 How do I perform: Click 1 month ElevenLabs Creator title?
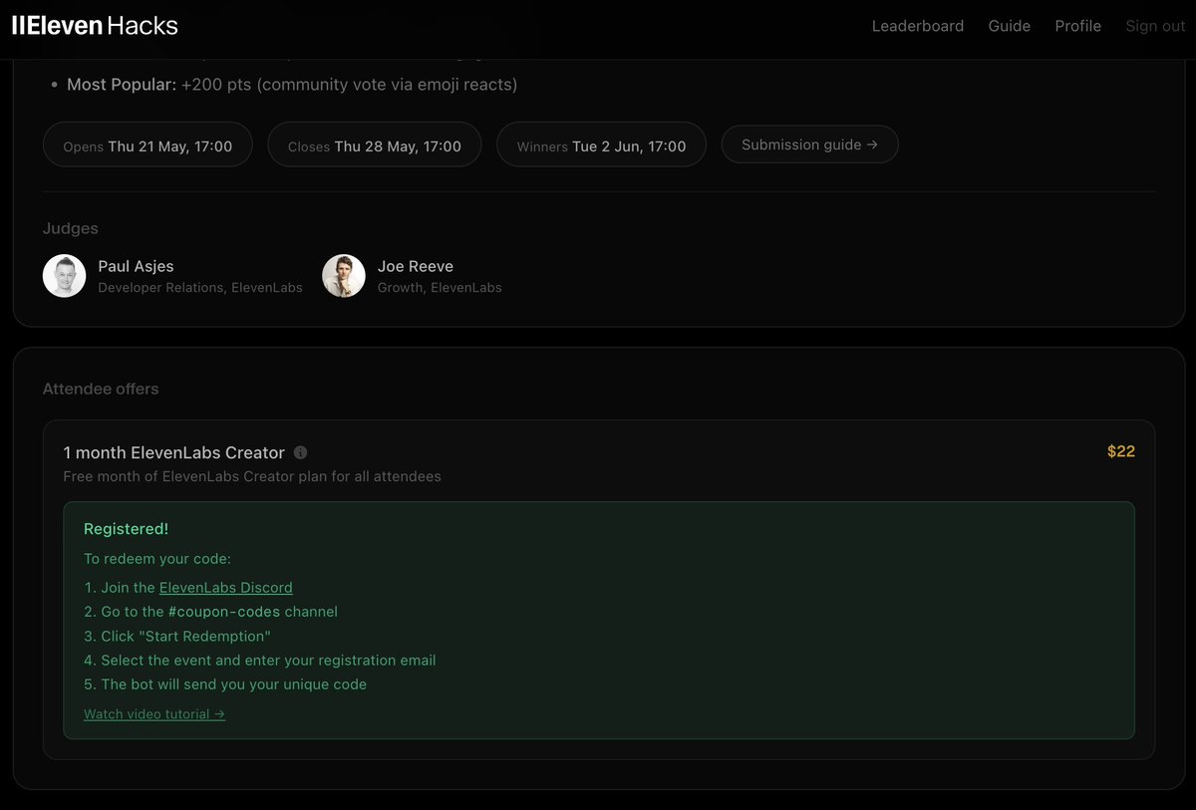[x=173, y=452]
